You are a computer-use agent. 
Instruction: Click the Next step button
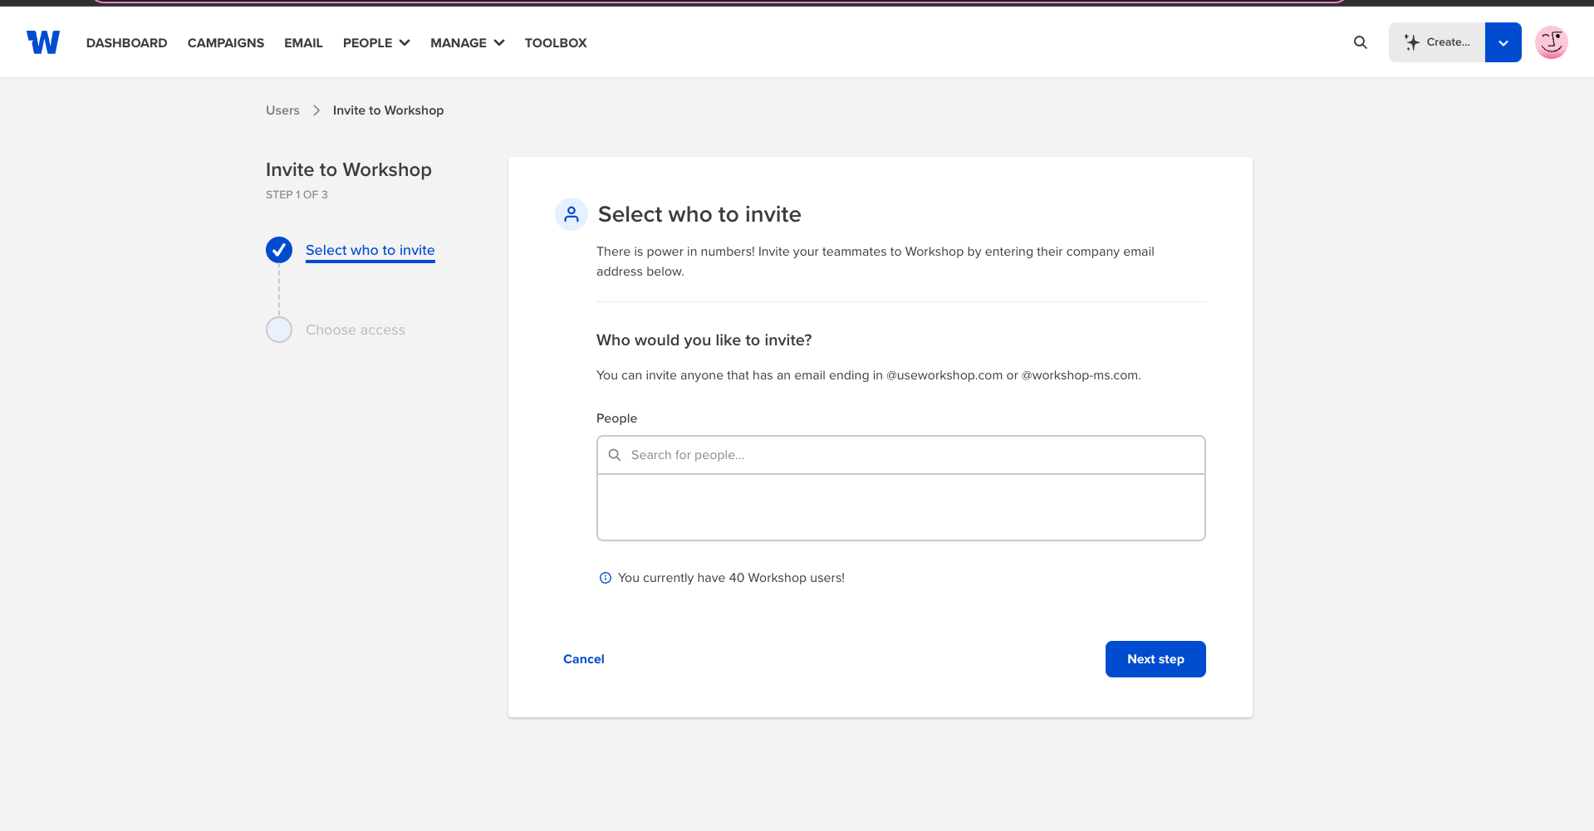(x=1155, y=659)
